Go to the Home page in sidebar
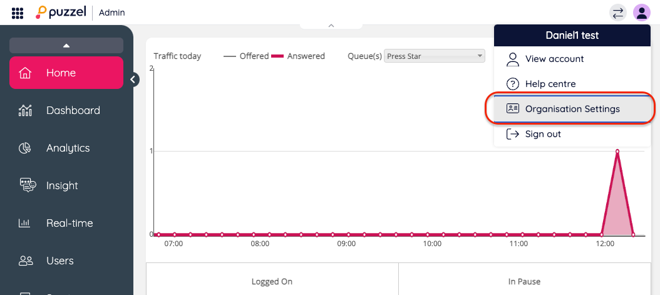Screen dimensions: 660x295 [x=66, y=73]
